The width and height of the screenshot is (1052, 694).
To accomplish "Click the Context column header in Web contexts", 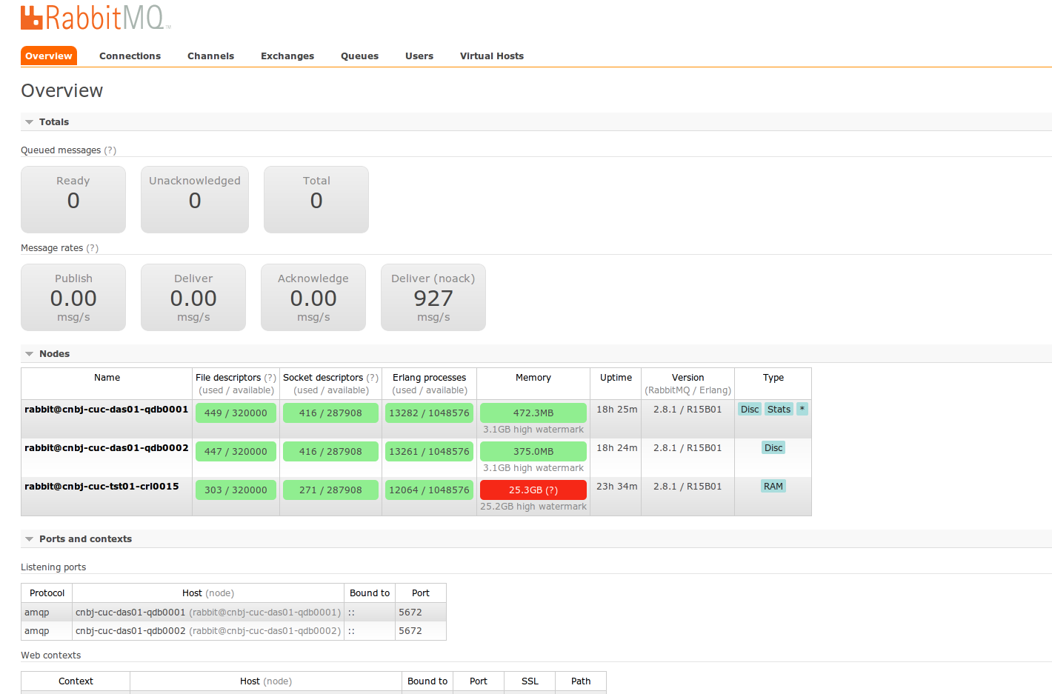I will click(76, 681).
